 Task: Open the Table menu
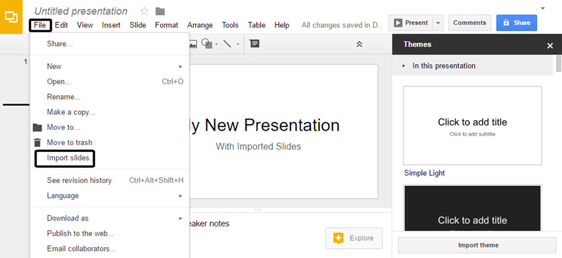click(x=257, y=26)
